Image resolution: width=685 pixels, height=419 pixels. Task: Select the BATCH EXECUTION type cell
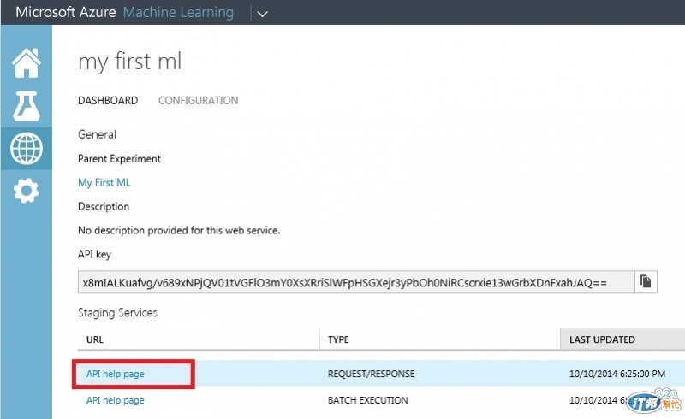[x=368, y=400]
